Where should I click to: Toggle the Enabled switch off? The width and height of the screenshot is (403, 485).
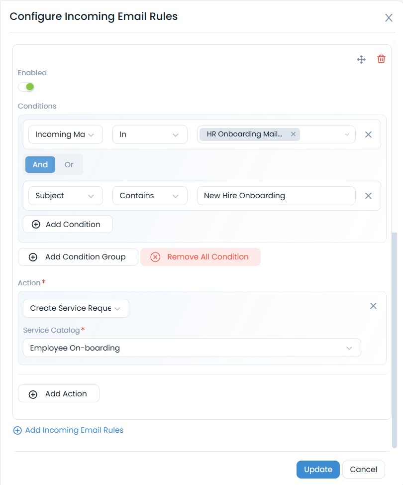coord(26,87)
